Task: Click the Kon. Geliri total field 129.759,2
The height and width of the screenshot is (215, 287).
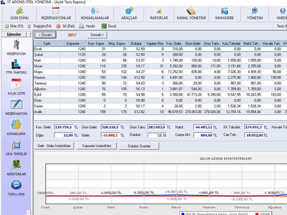Action: click(x=64, y=127)
